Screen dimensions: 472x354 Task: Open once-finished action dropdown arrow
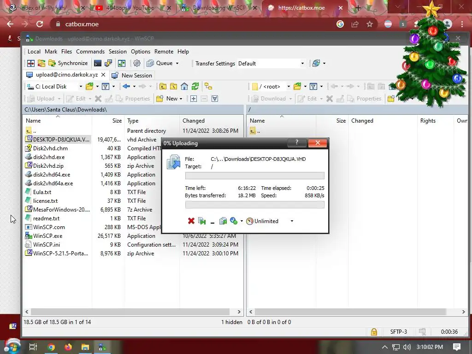point(242,221)
